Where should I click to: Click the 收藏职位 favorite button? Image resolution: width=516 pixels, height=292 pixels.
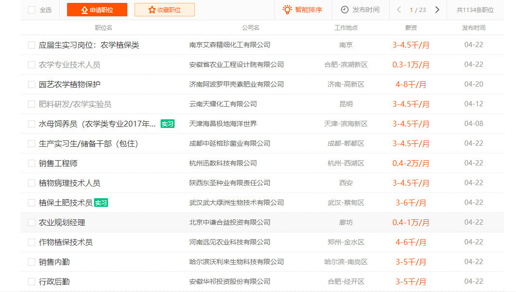164,10
